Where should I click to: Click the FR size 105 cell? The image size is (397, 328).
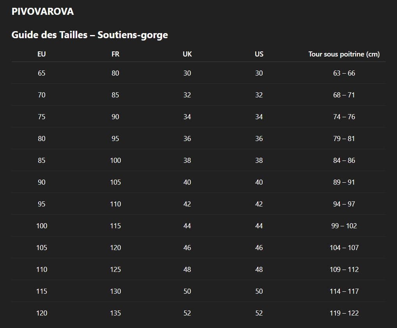coord(115,182)
